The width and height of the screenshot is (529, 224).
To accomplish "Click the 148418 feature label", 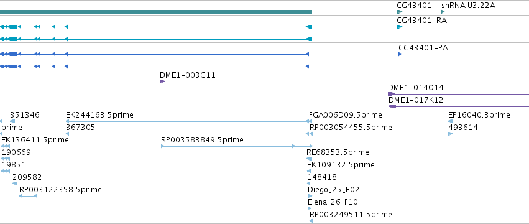I will click(x=322, y=177).
